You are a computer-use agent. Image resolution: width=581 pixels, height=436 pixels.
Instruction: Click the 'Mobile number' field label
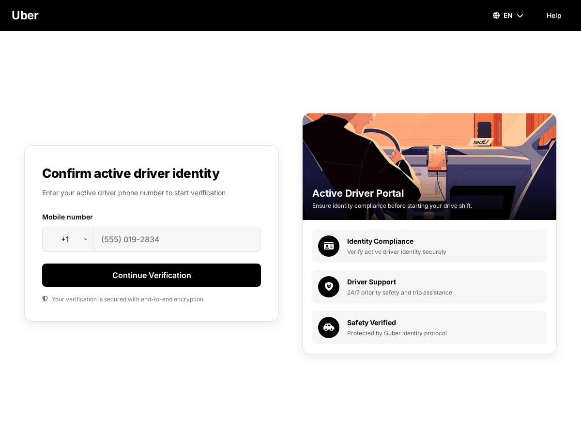click(x=67, y=217)
